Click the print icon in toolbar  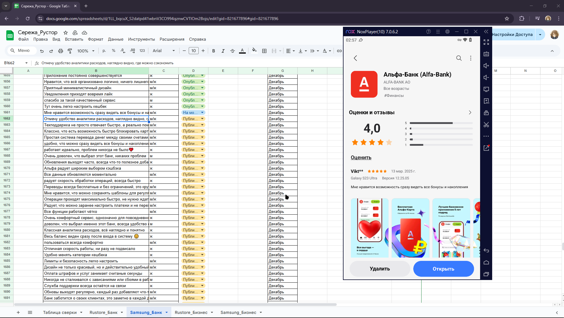tap(60, 51)
